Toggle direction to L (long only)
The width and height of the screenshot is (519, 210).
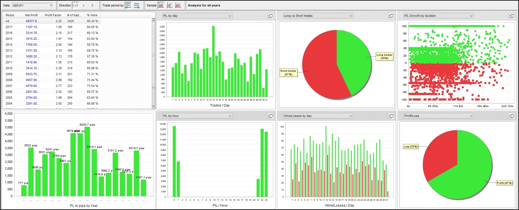[84, 5]
